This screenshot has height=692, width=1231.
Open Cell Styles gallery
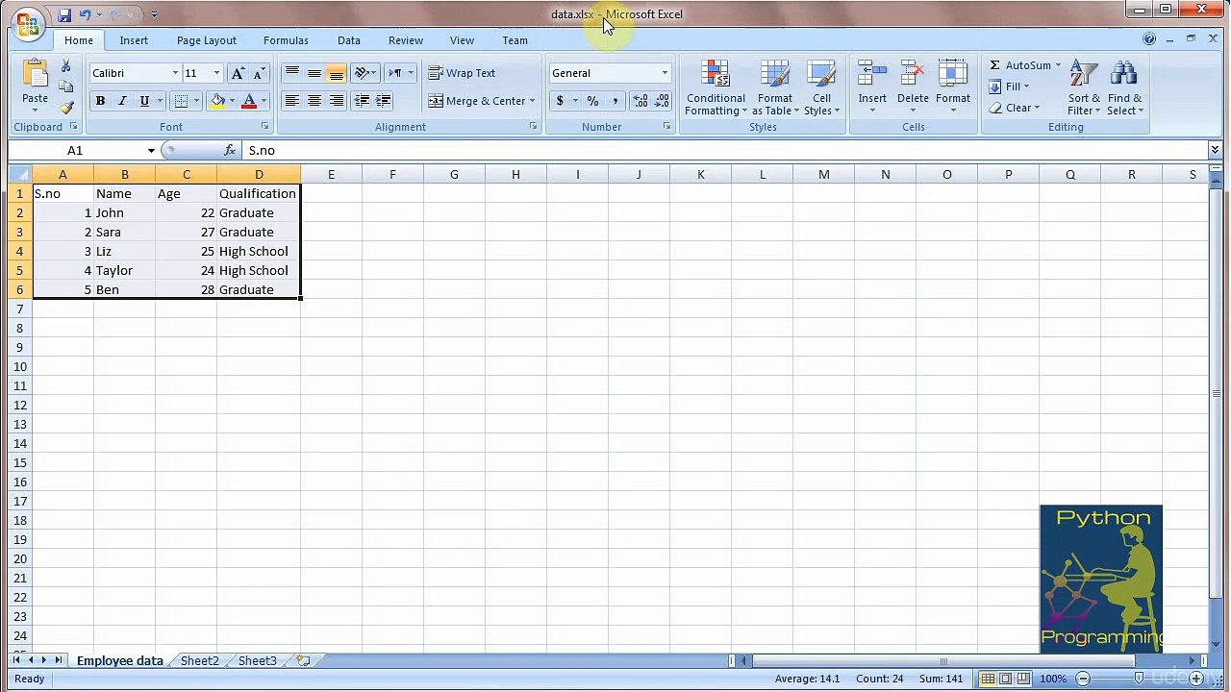coord(821,87)
